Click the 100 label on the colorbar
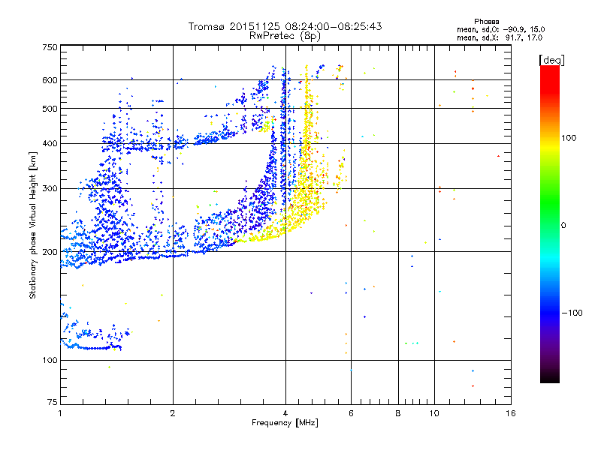Viewport: 601px width, 450px height. (x=569, y=138)
